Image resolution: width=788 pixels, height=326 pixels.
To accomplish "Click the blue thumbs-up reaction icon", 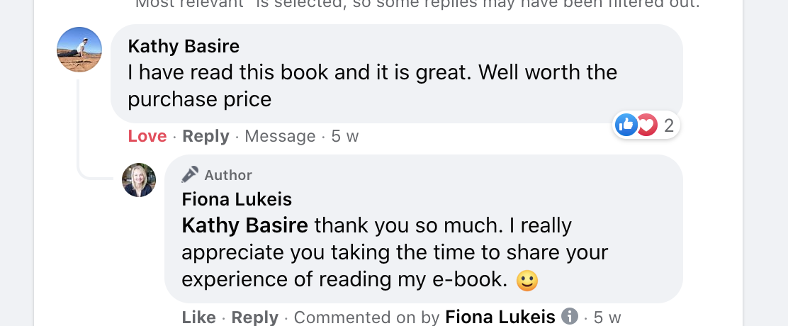I will click(x=626, y=125).
